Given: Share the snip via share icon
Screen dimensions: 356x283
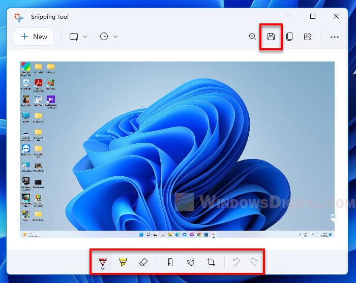Looking at the screenshot, I should (308, 37).
